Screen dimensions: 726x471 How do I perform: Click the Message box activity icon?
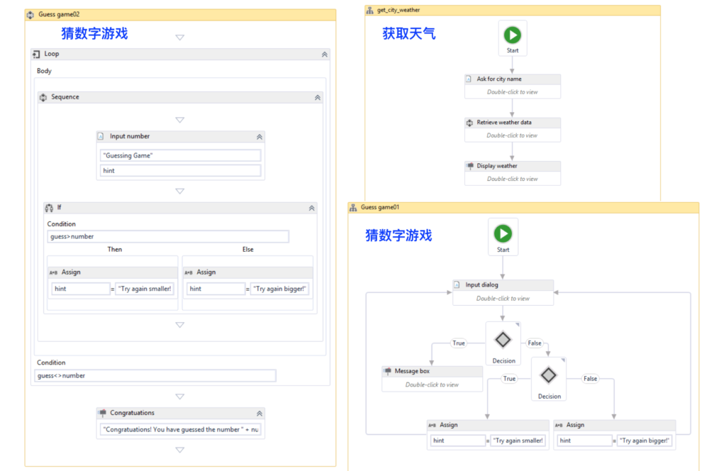[x=388, y=371]
